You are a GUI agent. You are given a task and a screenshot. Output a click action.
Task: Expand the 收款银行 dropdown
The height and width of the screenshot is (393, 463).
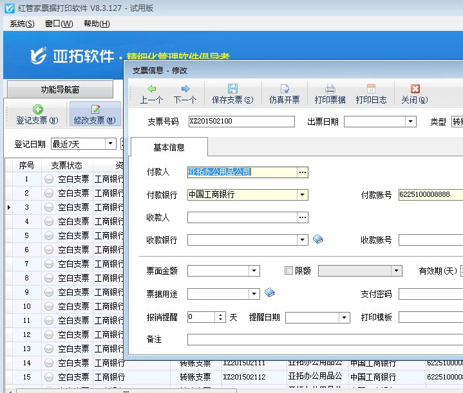(303, 240)
